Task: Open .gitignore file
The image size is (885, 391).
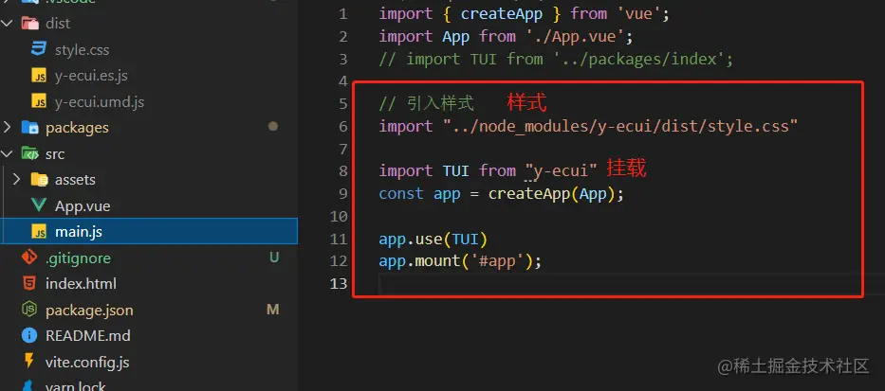Action: (x=78, y=258)
